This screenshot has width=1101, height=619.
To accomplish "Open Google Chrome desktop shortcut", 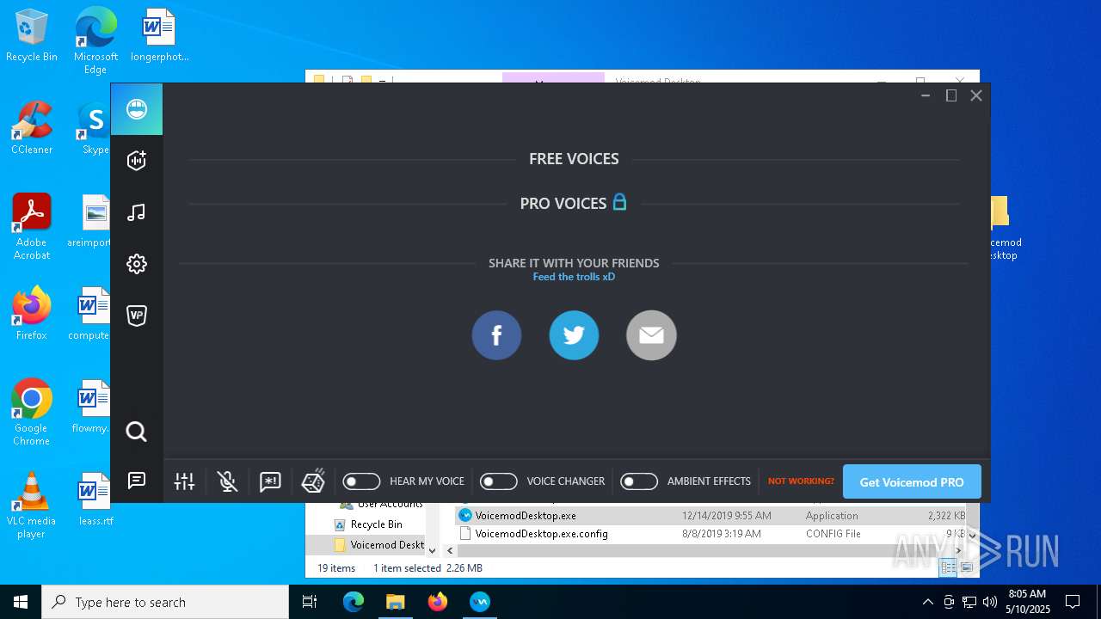I will click(x=32, y=413).
